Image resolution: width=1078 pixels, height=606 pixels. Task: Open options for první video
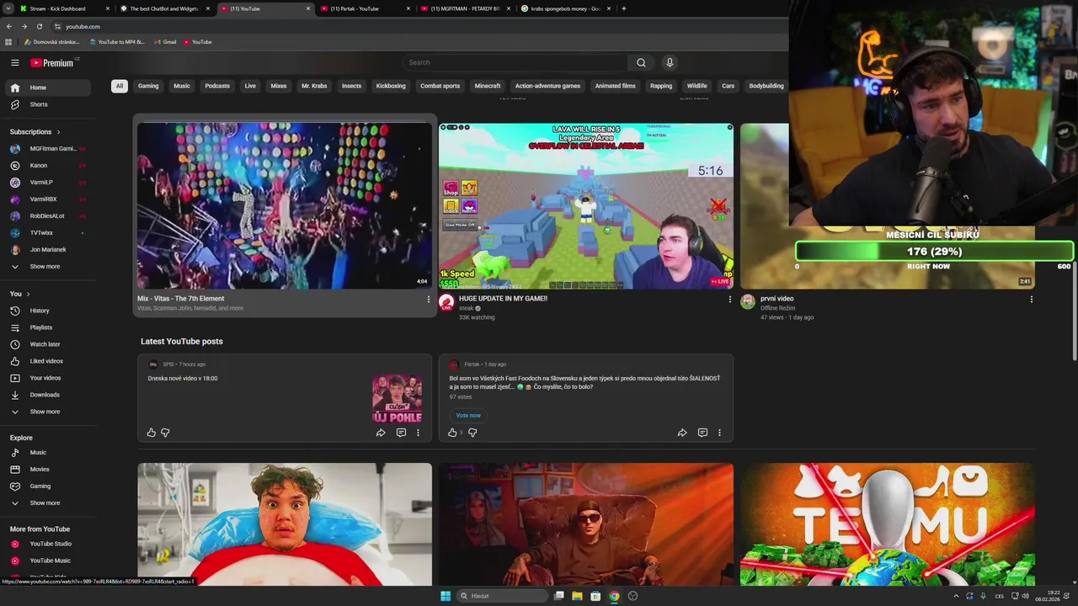[x=1032, y=300]
